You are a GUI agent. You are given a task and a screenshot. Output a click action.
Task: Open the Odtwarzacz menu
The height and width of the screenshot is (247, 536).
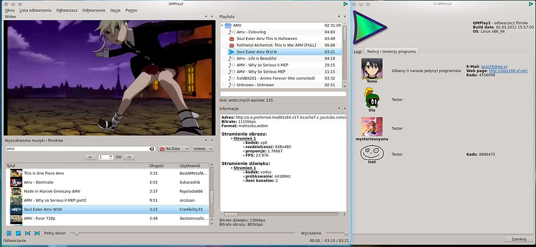(x=67, y=10)
